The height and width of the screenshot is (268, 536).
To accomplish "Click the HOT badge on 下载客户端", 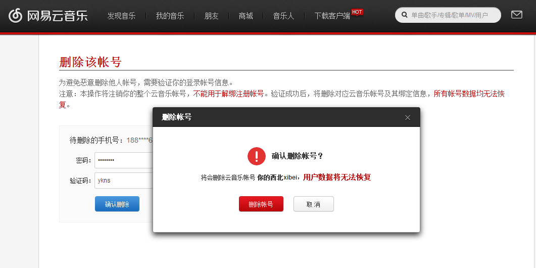I will tap(357, 12).
